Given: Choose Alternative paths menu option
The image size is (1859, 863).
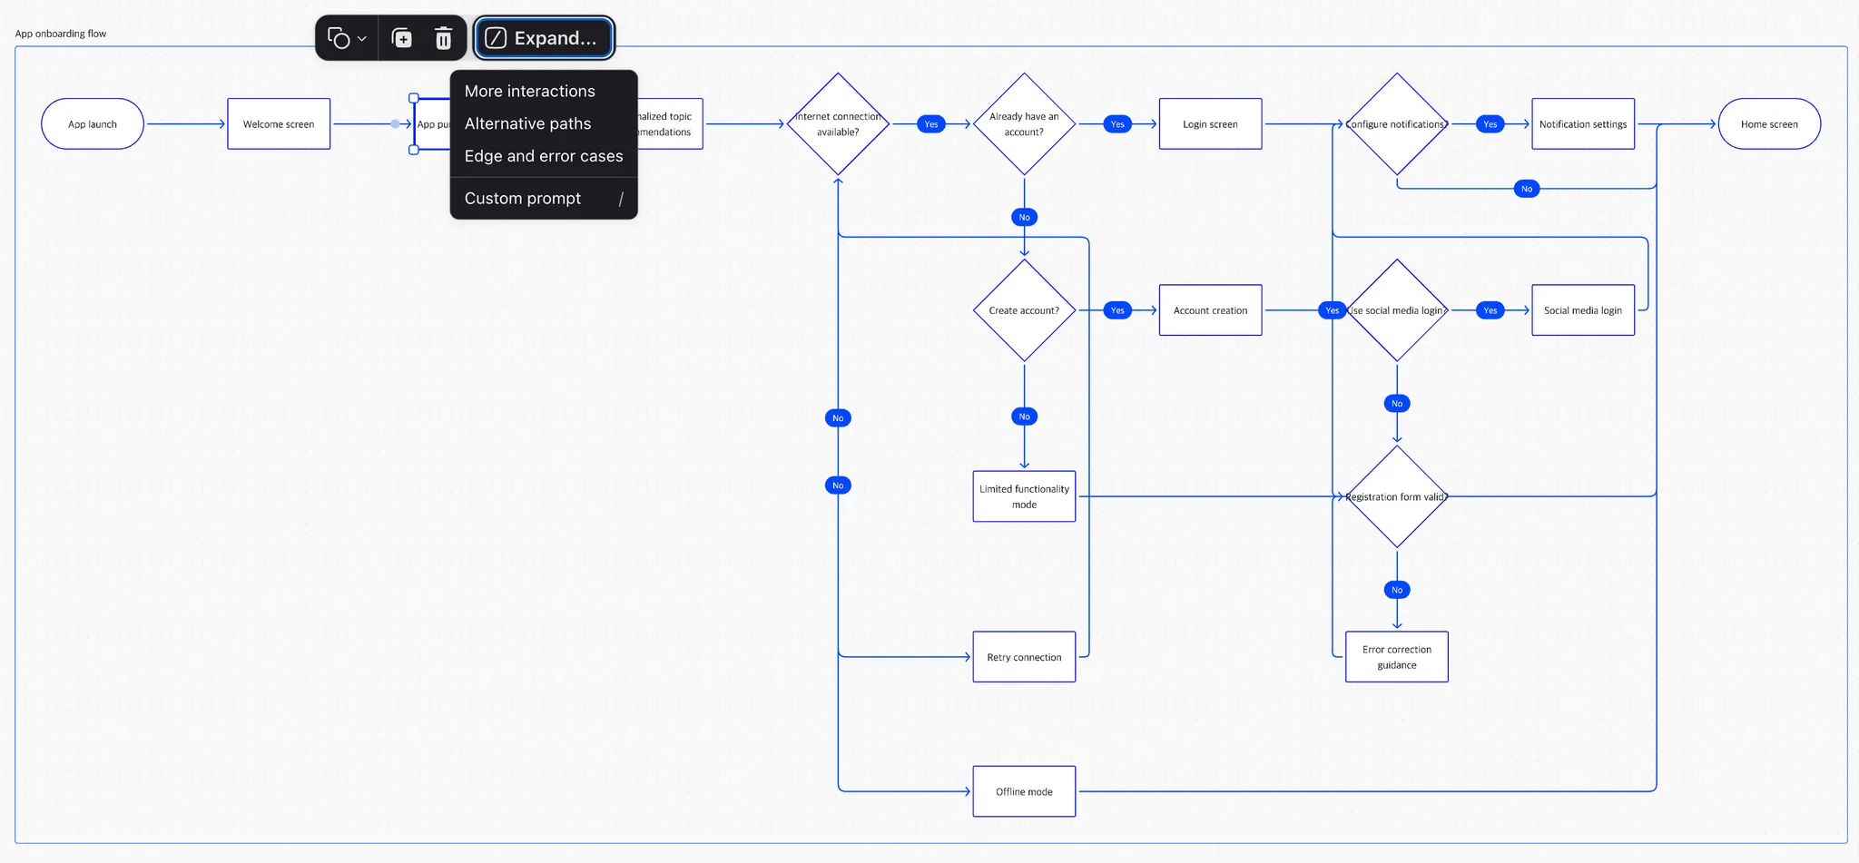Looking at the screenshot, I should point(527,123).
